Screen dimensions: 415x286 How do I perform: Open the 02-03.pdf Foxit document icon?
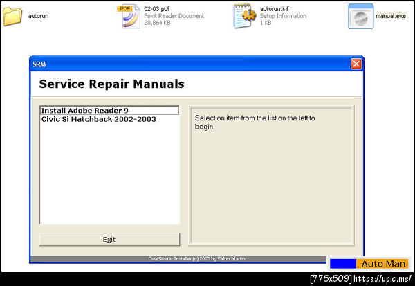[130, 16]
